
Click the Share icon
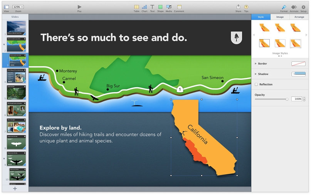[x=238, y=7]
